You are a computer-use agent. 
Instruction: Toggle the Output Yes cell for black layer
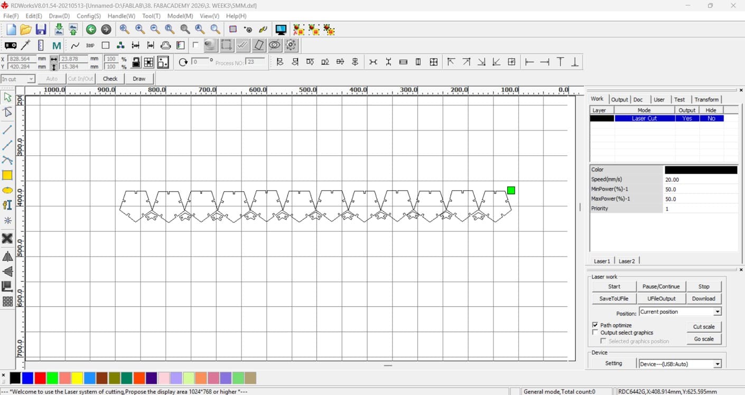pyautogui.click(x=687, y=118)
